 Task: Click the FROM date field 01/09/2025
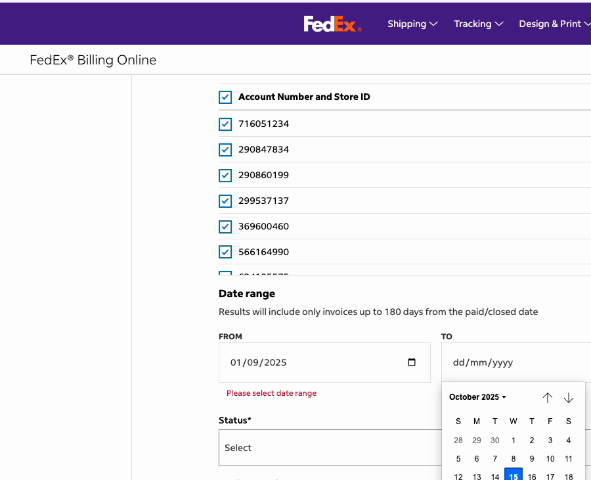pos(324,362)
